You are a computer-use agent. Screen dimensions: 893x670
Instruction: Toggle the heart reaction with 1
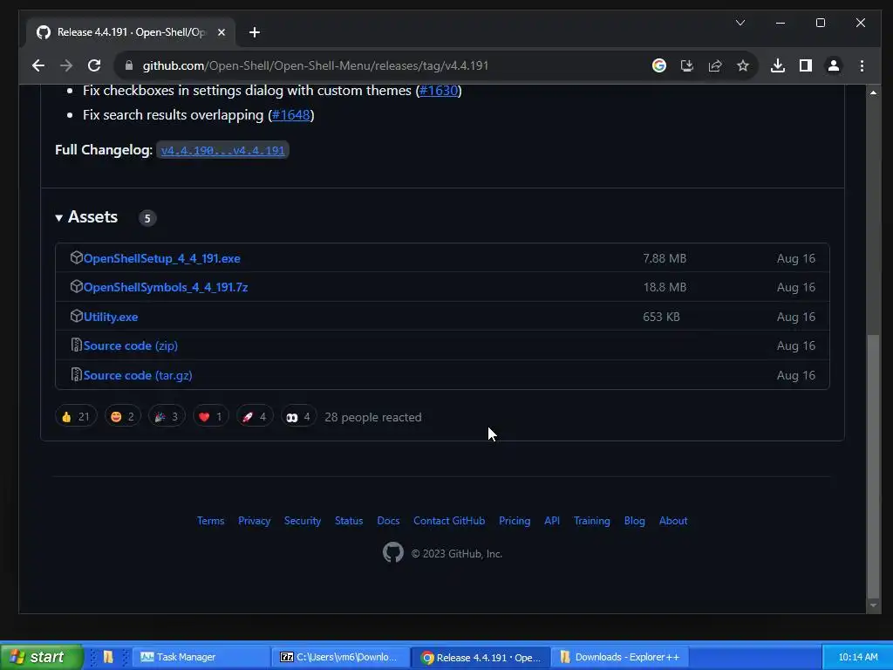point(210,417)
